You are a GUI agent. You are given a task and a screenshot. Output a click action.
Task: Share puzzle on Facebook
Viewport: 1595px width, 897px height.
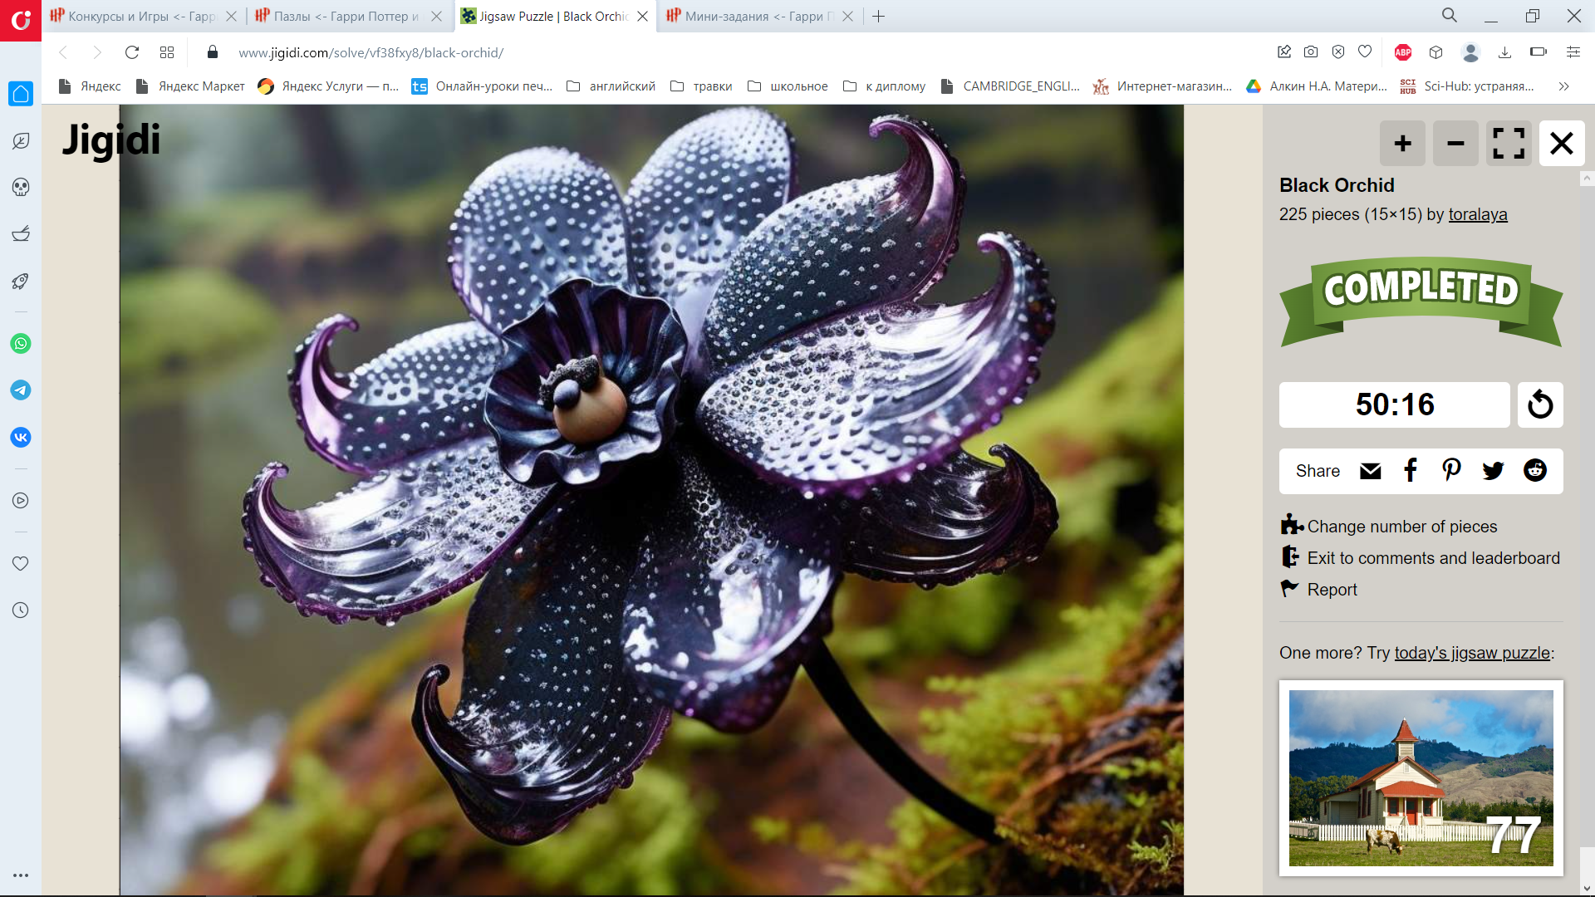tap(1411, 471)
